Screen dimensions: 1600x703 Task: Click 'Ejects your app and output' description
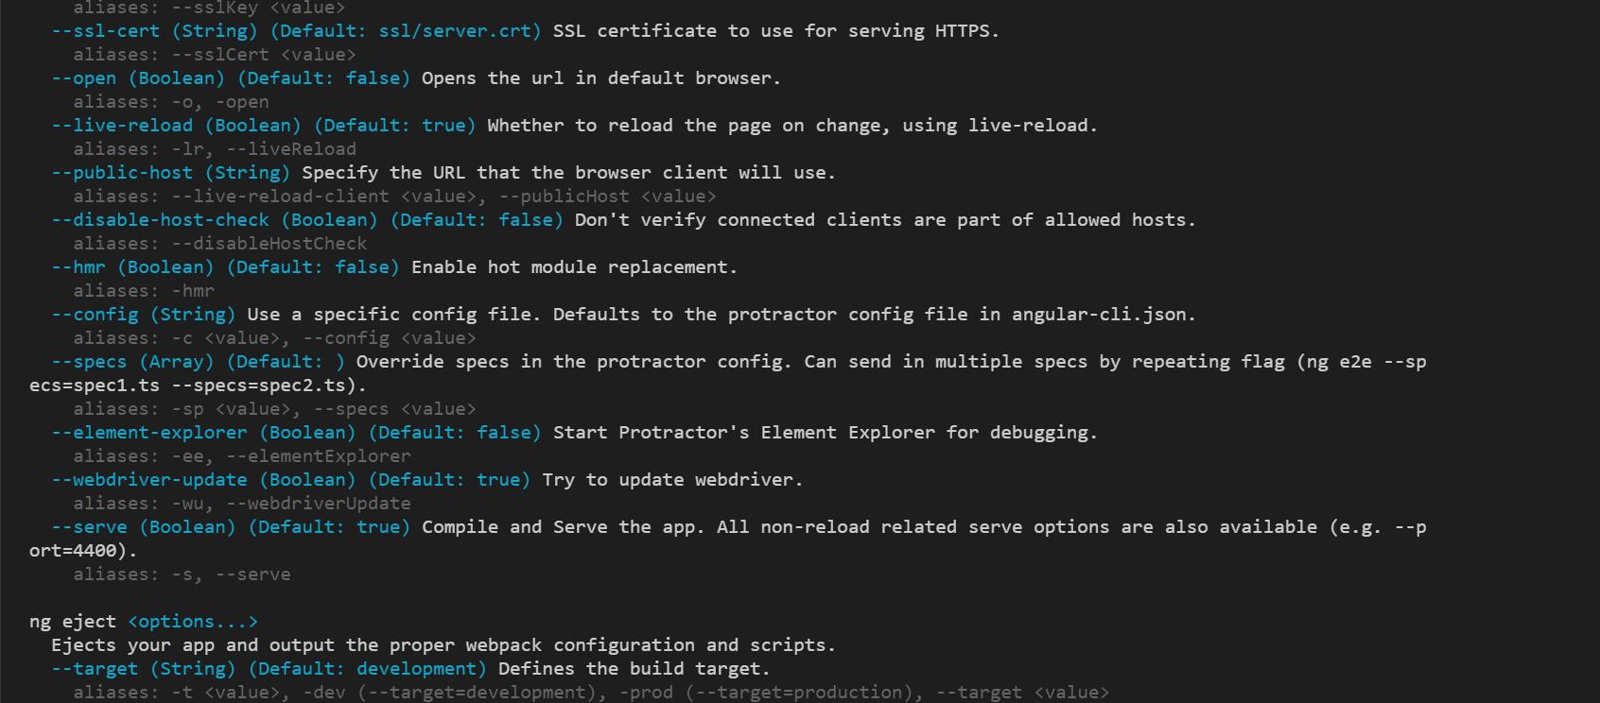[x=193, y=645]
